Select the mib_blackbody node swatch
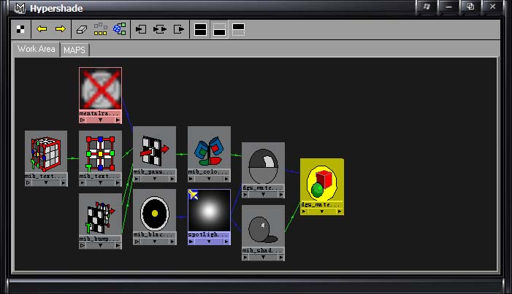 click(x=154, y=212)
